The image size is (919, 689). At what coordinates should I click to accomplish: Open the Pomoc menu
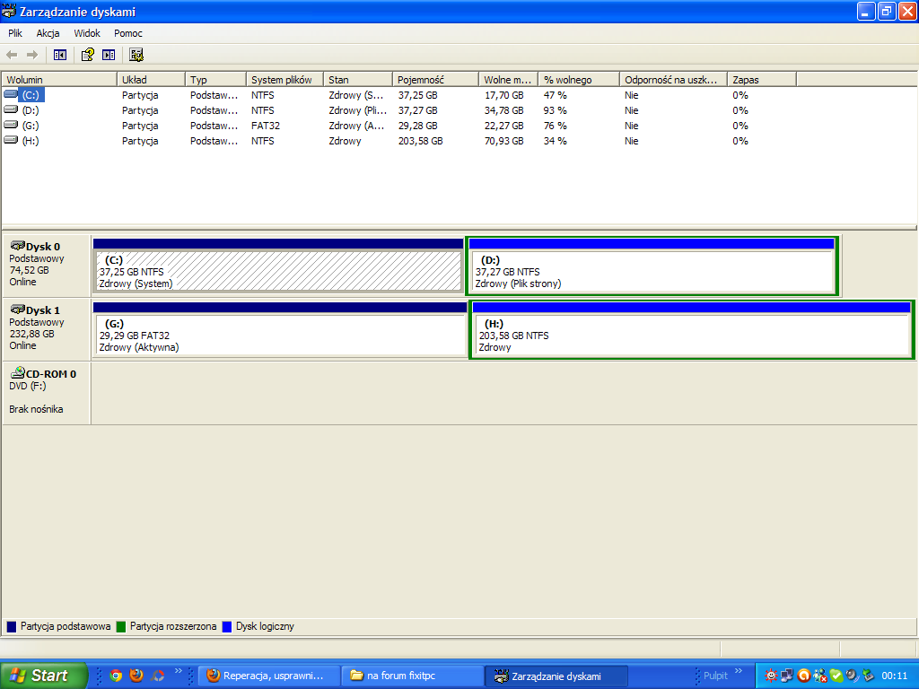tap(128, 33)
